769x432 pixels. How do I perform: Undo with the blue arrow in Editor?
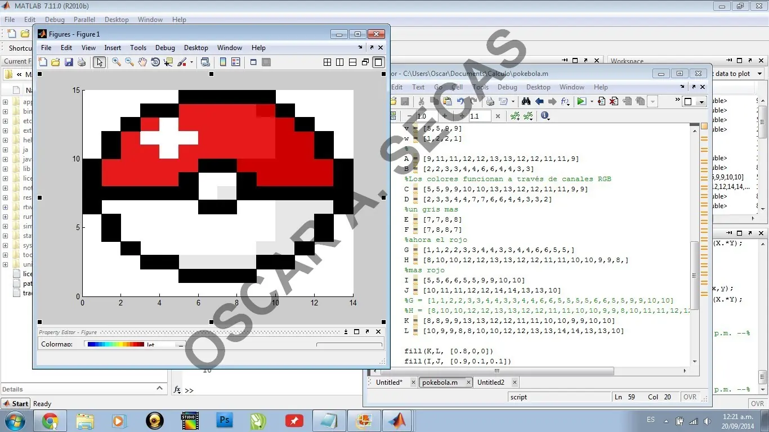click(x=460, y=101)
